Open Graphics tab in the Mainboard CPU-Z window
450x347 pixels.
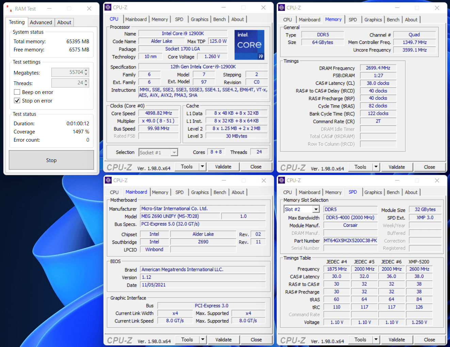click(200, 192)
